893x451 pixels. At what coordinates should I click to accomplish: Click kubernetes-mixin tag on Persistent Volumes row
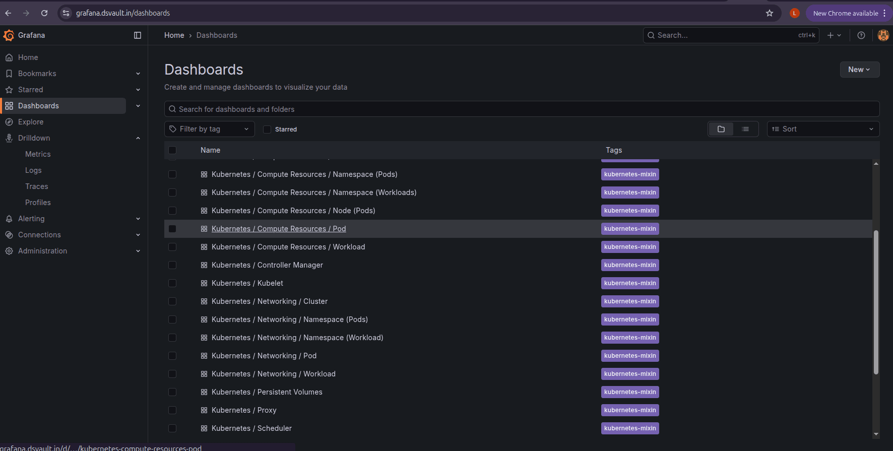(x=630, y=392)
